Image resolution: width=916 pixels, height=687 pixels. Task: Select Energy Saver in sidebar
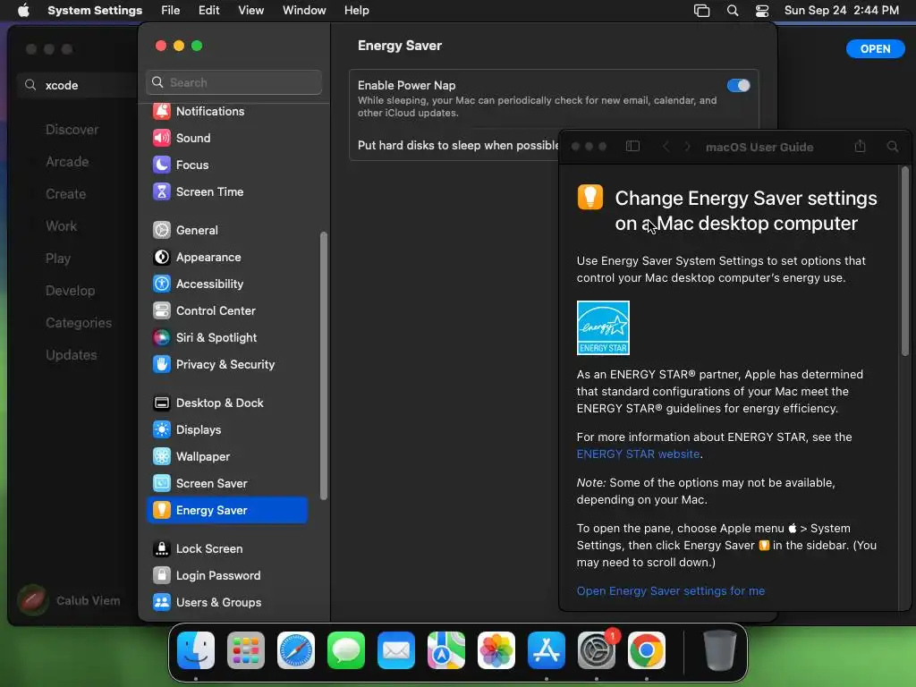pyautogui.click(x=227, y=511)
